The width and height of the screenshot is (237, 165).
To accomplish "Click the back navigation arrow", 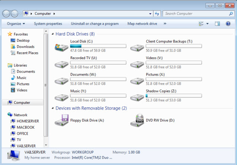I will click(6, 14).
